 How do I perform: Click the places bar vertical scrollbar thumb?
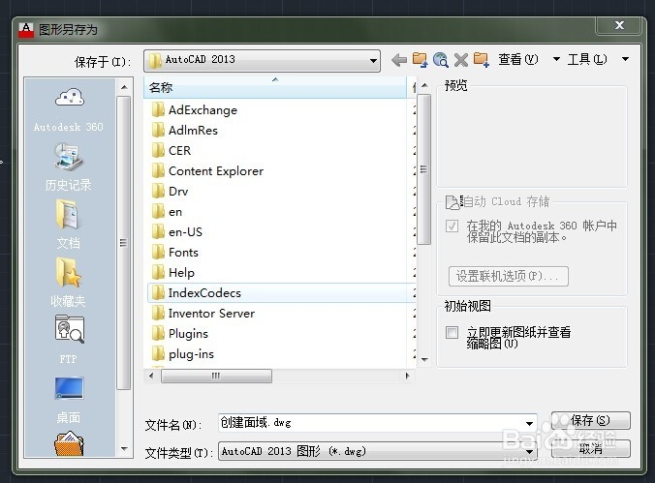[x=123, y=243]
